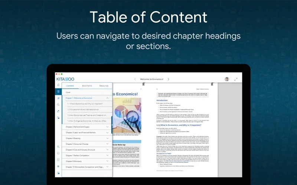Expand the Chapter 2 Demand and Supply chevron
The width and height of the screenshot is (297, 185).
click(107, 127)
